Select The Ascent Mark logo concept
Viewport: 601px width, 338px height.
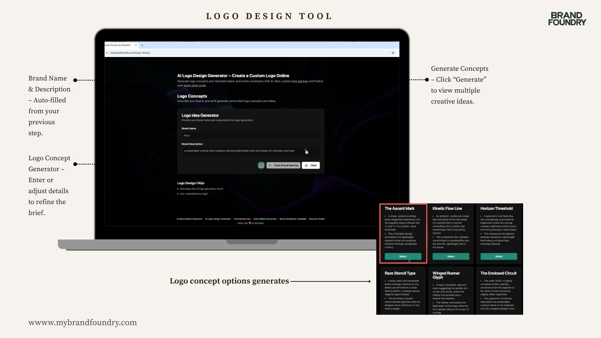point(403,256)
